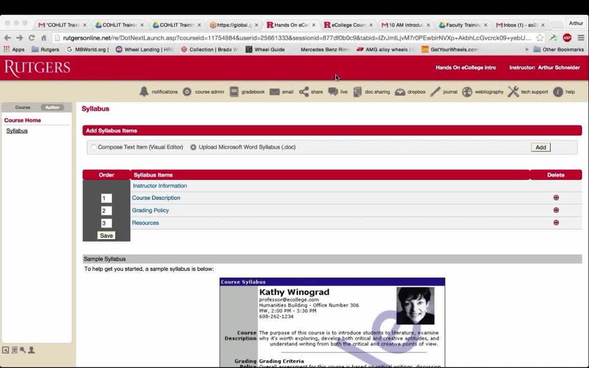Delete the Grading Policy item
The height and width of the screenshot is (368, 589).
556,210
